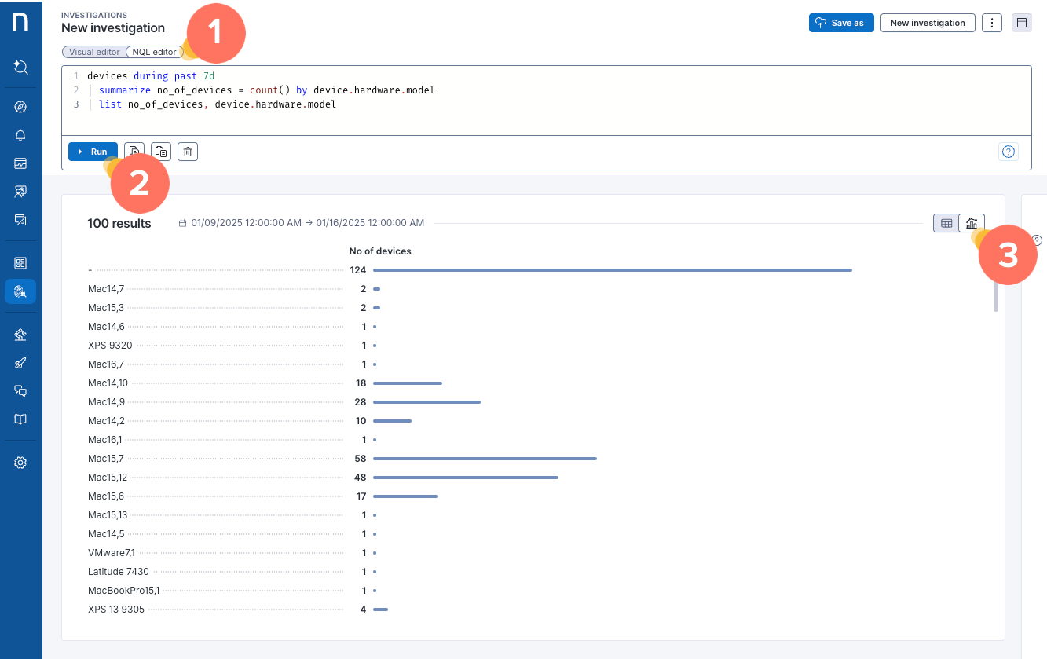Open the Feedback chat bubbles icon
This screenshot has height=659, width=1047.
coord(20,390)
